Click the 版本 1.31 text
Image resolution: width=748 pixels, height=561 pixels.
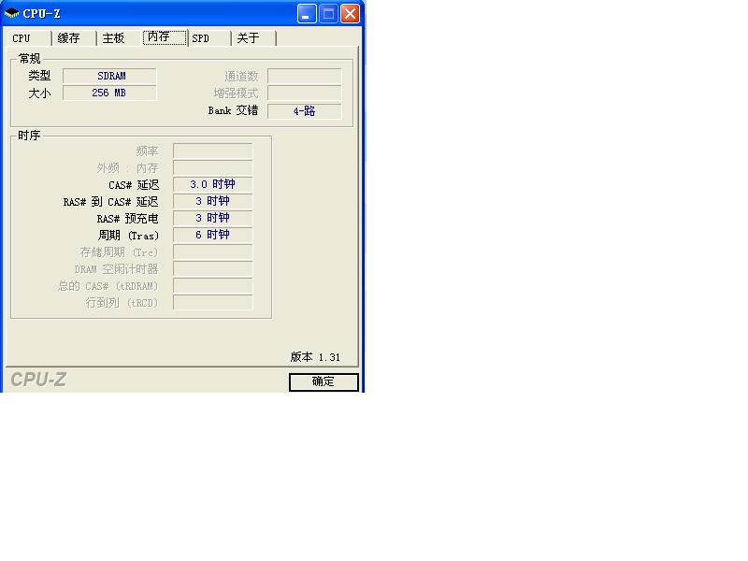pyautogui.click(x=315, y=357)
